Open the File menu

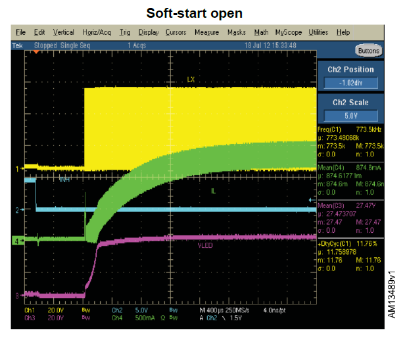20,32
